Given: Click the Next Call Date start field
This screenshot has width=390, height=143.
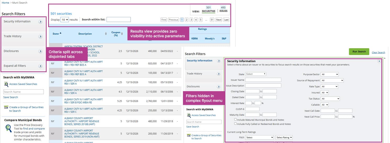Looking at the screenshot, I should pyautogui.click(x=328, y=111).
